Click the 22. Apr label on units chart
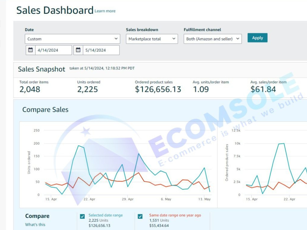307x230 pixels. point(89,199)
